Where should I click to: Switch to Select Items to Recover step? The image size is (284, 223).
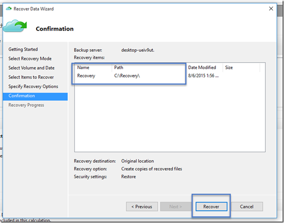coord(31,77)
